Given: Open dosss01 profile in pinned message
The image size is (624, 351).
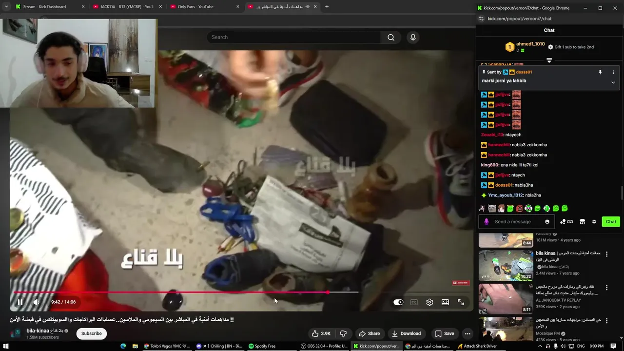Looking at the screenshot, I should (524, 72).
